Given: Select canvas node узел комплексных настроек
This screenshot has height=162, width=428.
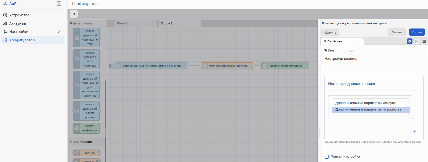Looking at the screenshot, I should pos(227,66).
